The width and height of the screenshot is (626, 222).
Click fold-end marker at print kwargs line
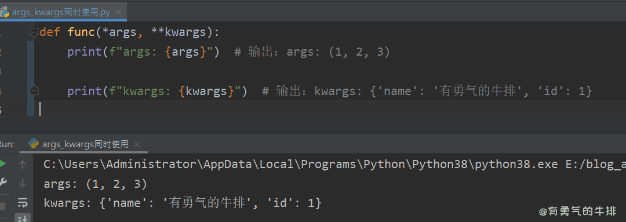[34, 90]
